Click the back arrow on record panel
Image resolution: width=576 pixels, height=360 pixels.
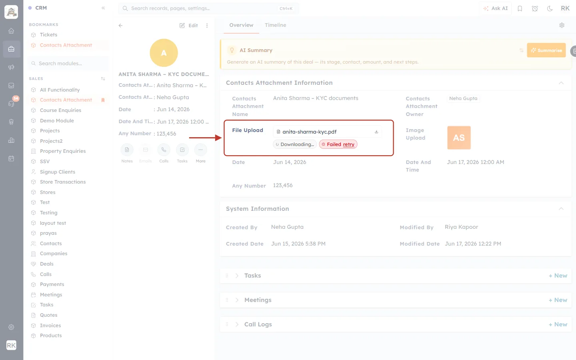click(120, 26)
